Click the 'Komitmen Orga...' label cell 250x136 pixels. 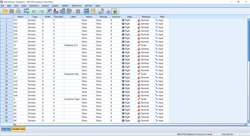pyautogui.click(x=73, y=99)
